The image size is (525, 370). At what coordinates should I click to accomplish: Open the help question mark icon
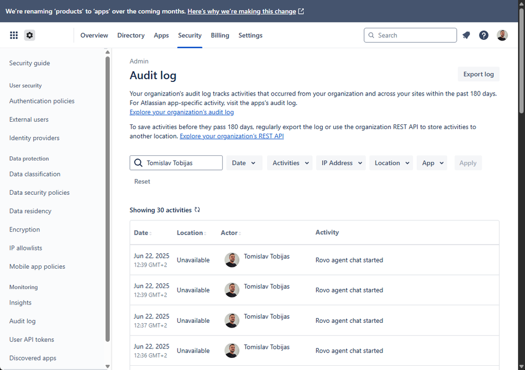coord(483,35)
